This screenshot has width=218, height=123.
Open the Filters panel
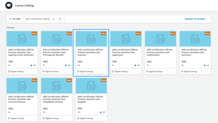pos(15,19)
